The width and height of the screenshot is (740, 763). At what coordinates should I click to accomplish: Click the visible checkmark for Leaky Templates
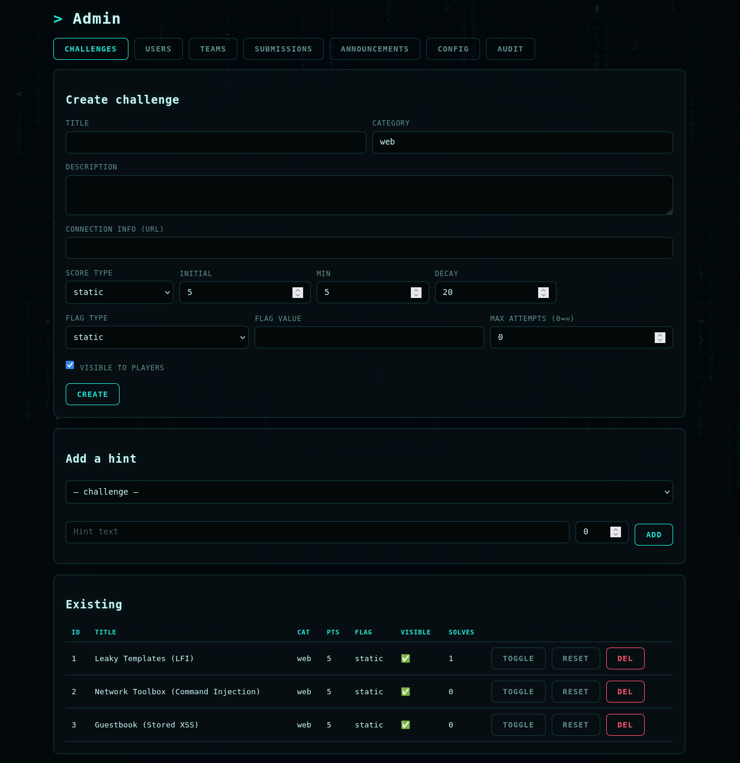click(406, 659)
